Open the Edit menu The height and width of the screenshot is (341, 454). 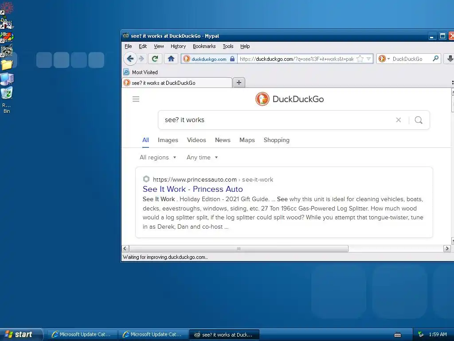pyautogui.click(x=143, y=46)
